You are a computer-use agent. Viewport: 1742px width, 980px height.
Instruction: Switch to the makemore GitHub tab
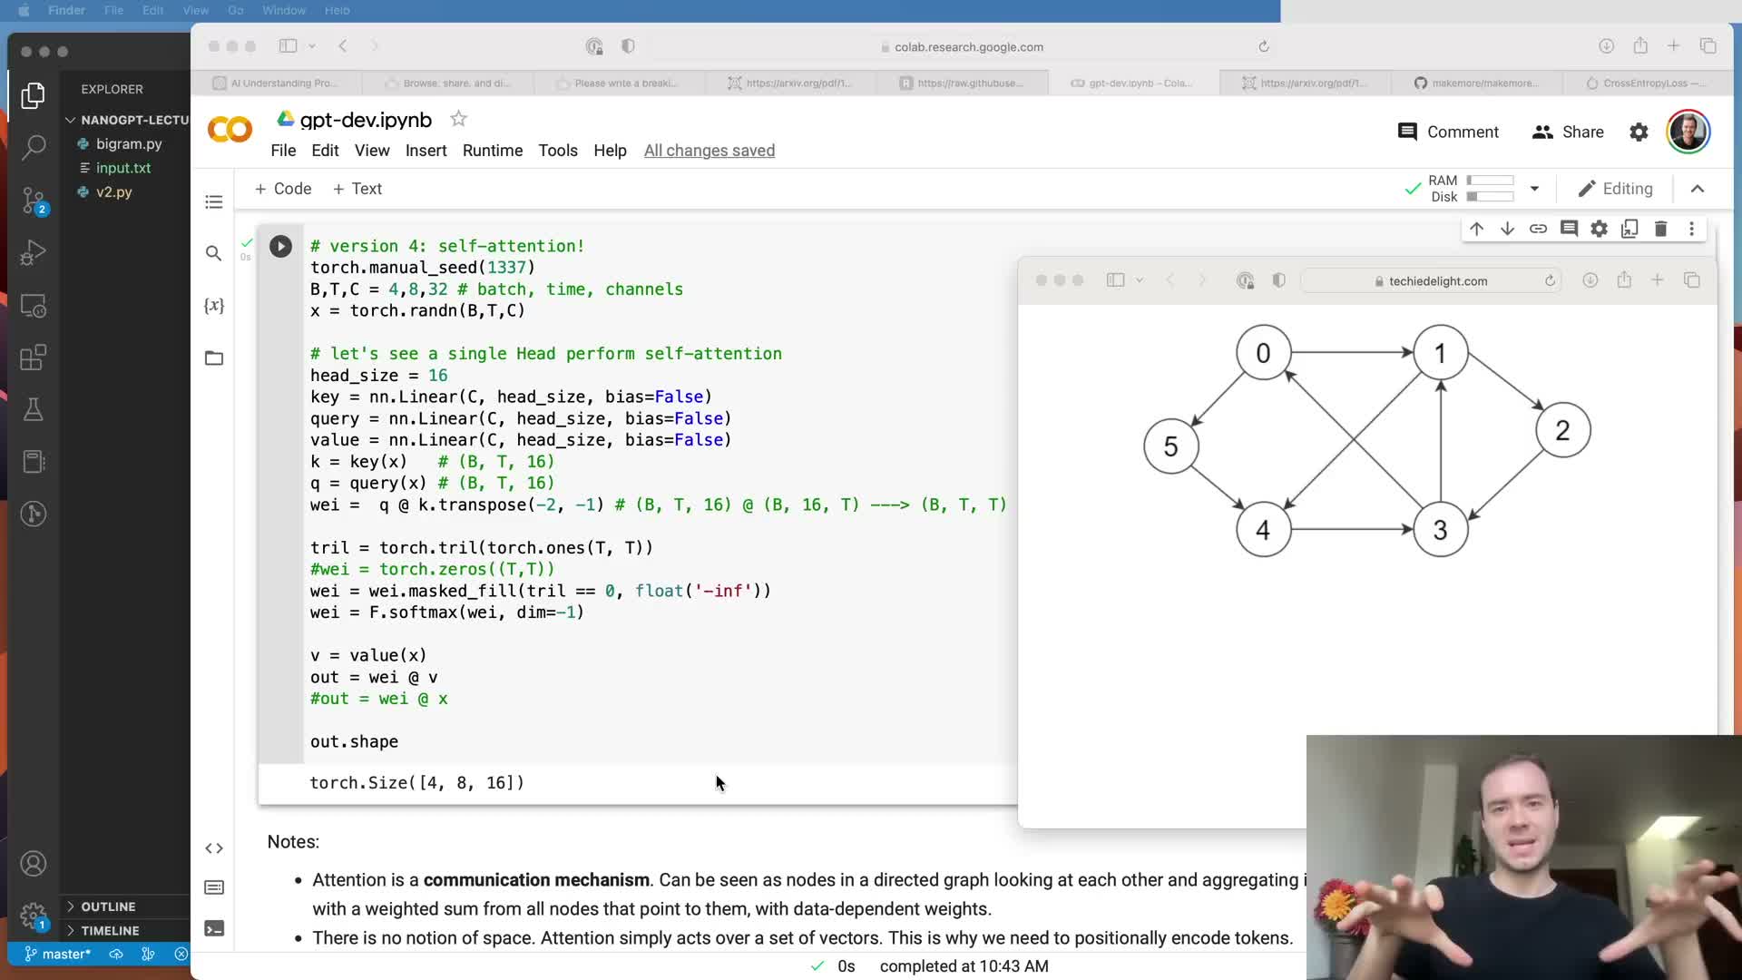(x=1476, y=83)
